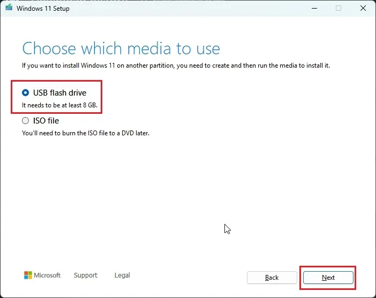Click the Windows 11 Setup title bar icon
376x298 pixels.
[x=8, y=8]
